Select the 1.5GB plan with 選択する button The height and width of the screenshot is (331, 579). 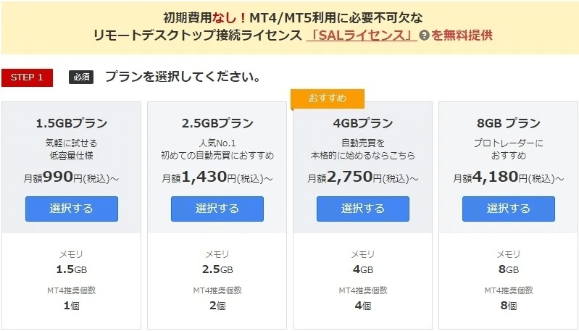(x=72, y=209)
